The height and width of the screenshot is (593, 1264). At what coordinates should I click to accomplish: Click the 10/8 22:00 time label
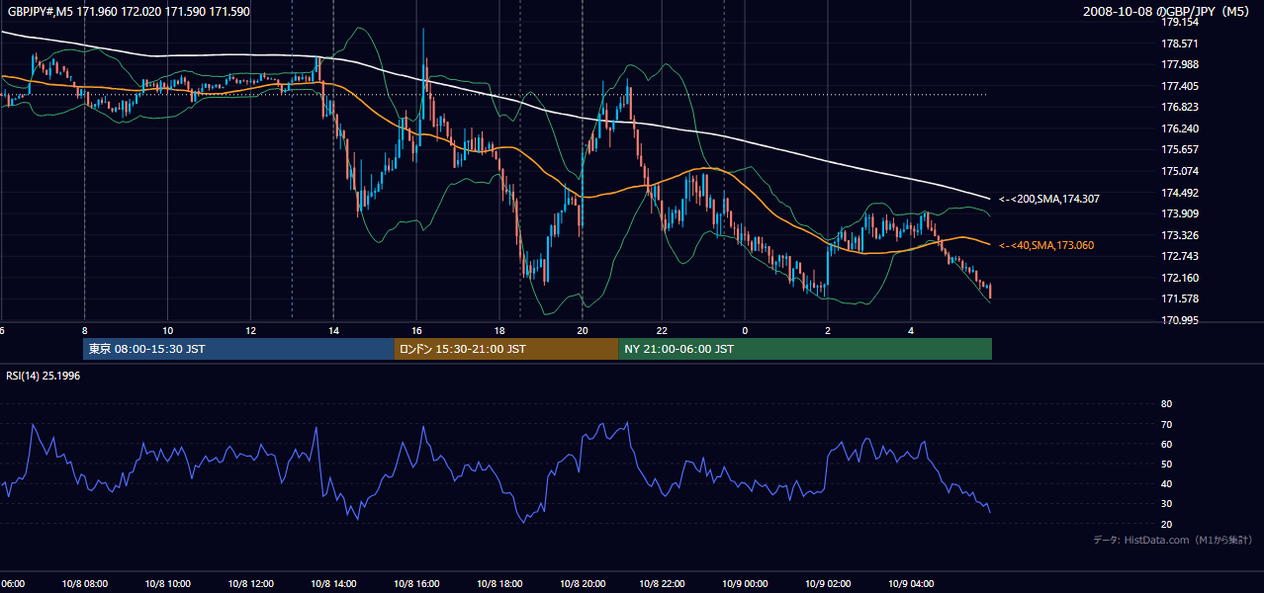[x=663, y=584]
